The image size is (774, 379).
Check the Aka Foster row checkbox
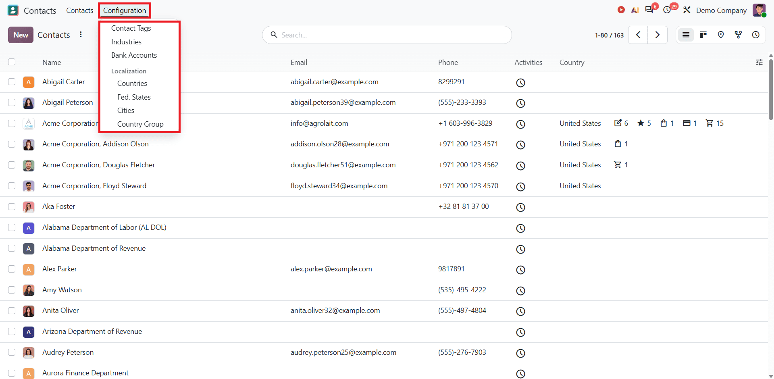[12, 206]
